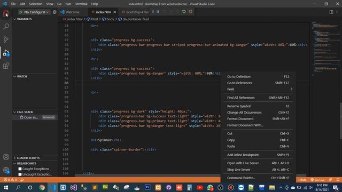342x192 pixels.
Task: Choose Paste in the context menu
Action: pos(258,146)
